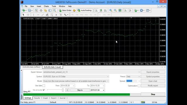
Task: Switch to tester Results tab
Action: (x=37, y=98)
